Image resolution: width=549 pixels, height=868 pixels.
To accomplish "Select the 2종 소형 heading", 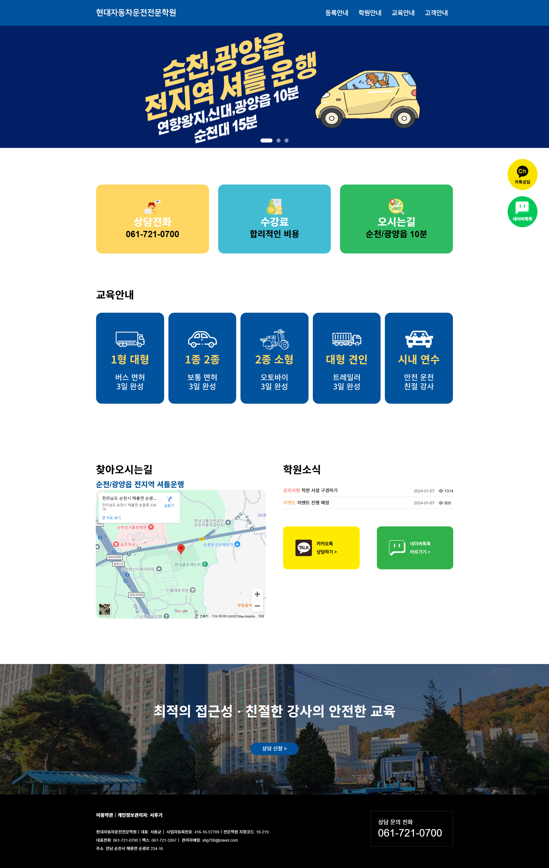I will [x=274, y=359].
